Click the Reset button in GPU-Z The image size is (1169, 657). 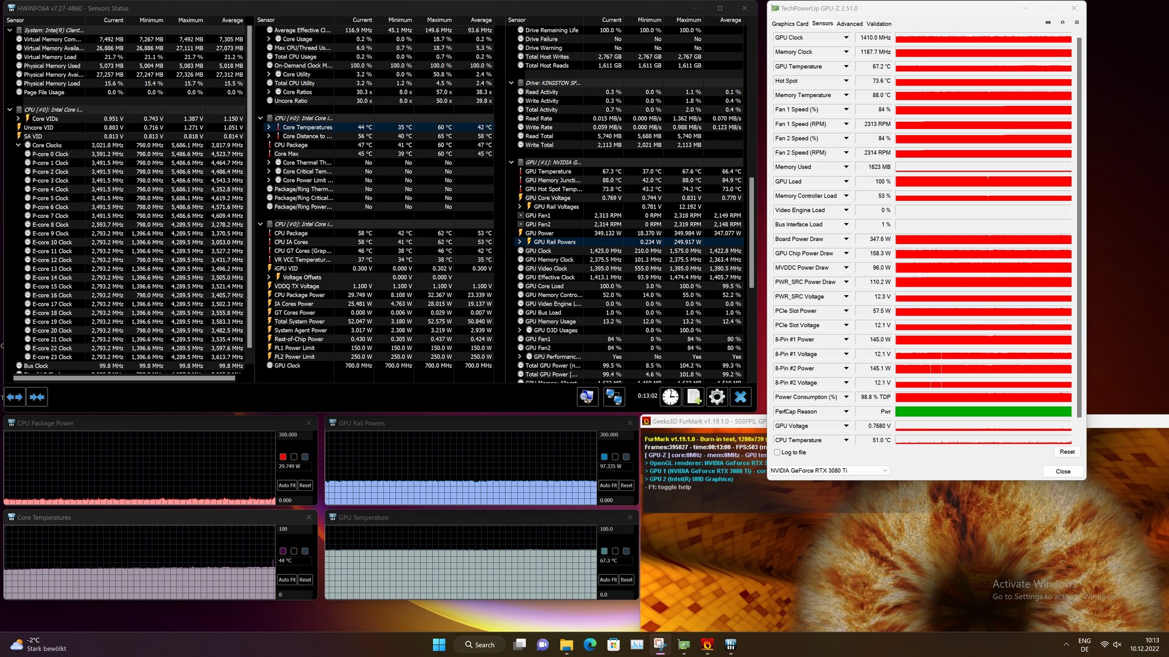coord(1067,452)
